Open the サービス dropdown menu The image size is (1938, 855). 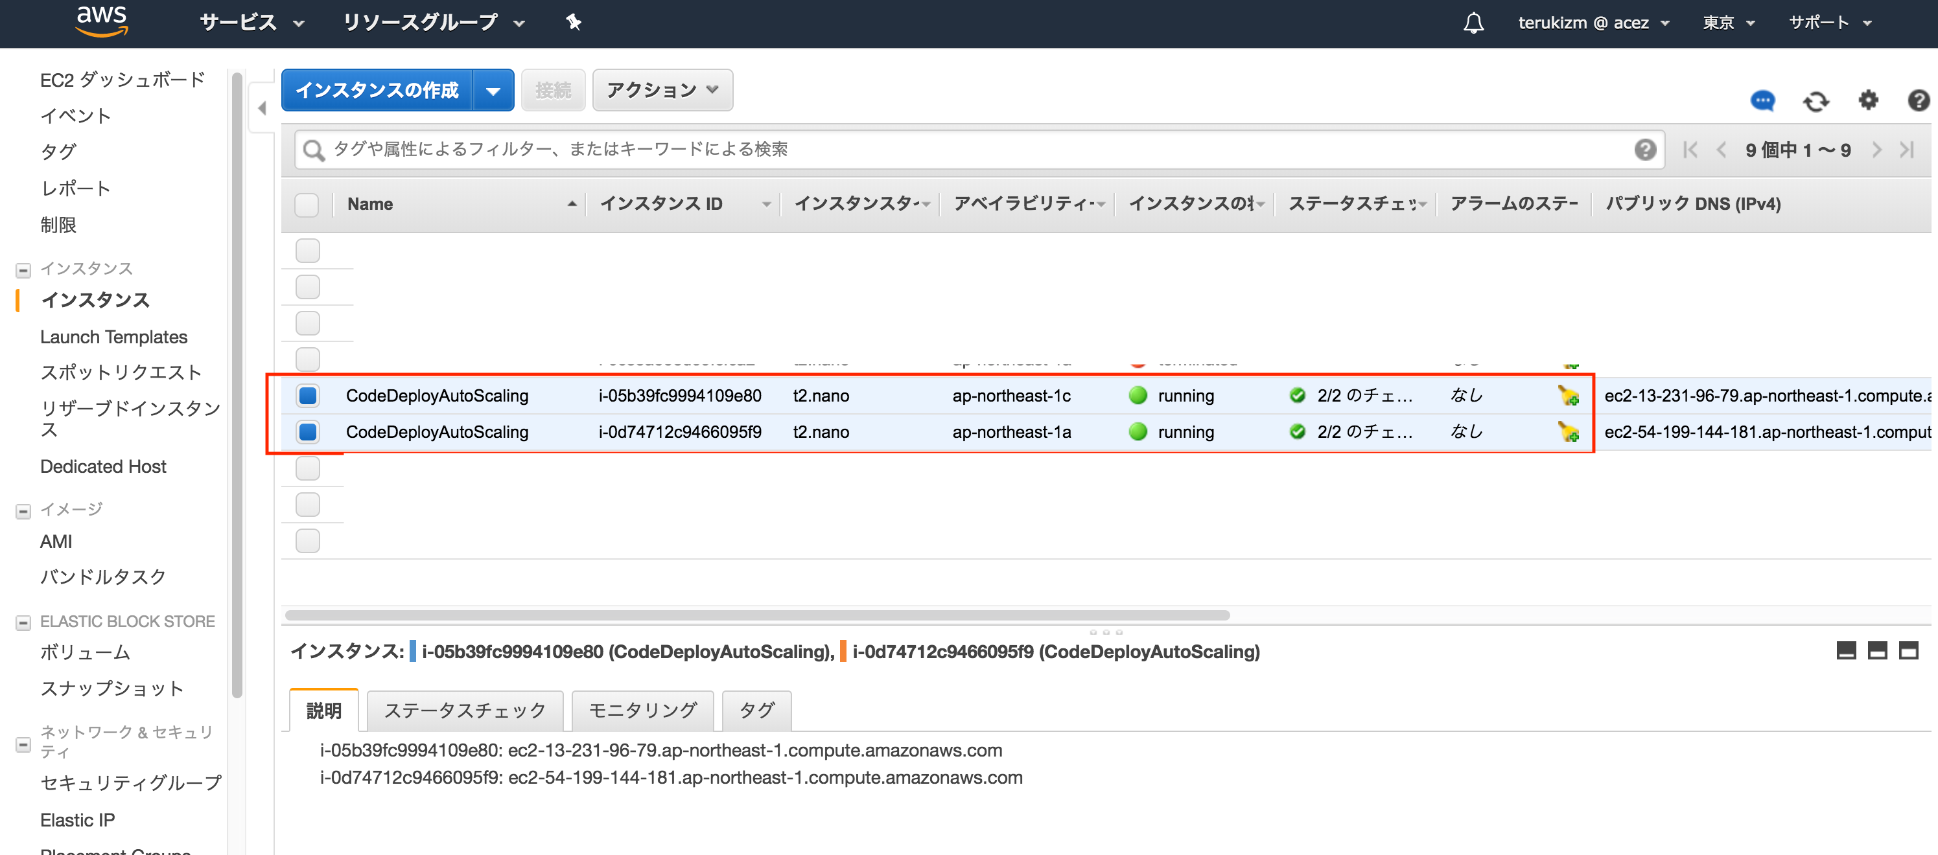point(252,23)
